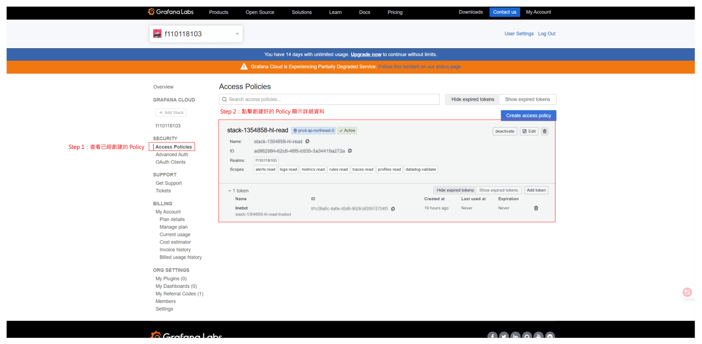
Task: Open the floating pink assistant icon
Action: click(687, 292)
